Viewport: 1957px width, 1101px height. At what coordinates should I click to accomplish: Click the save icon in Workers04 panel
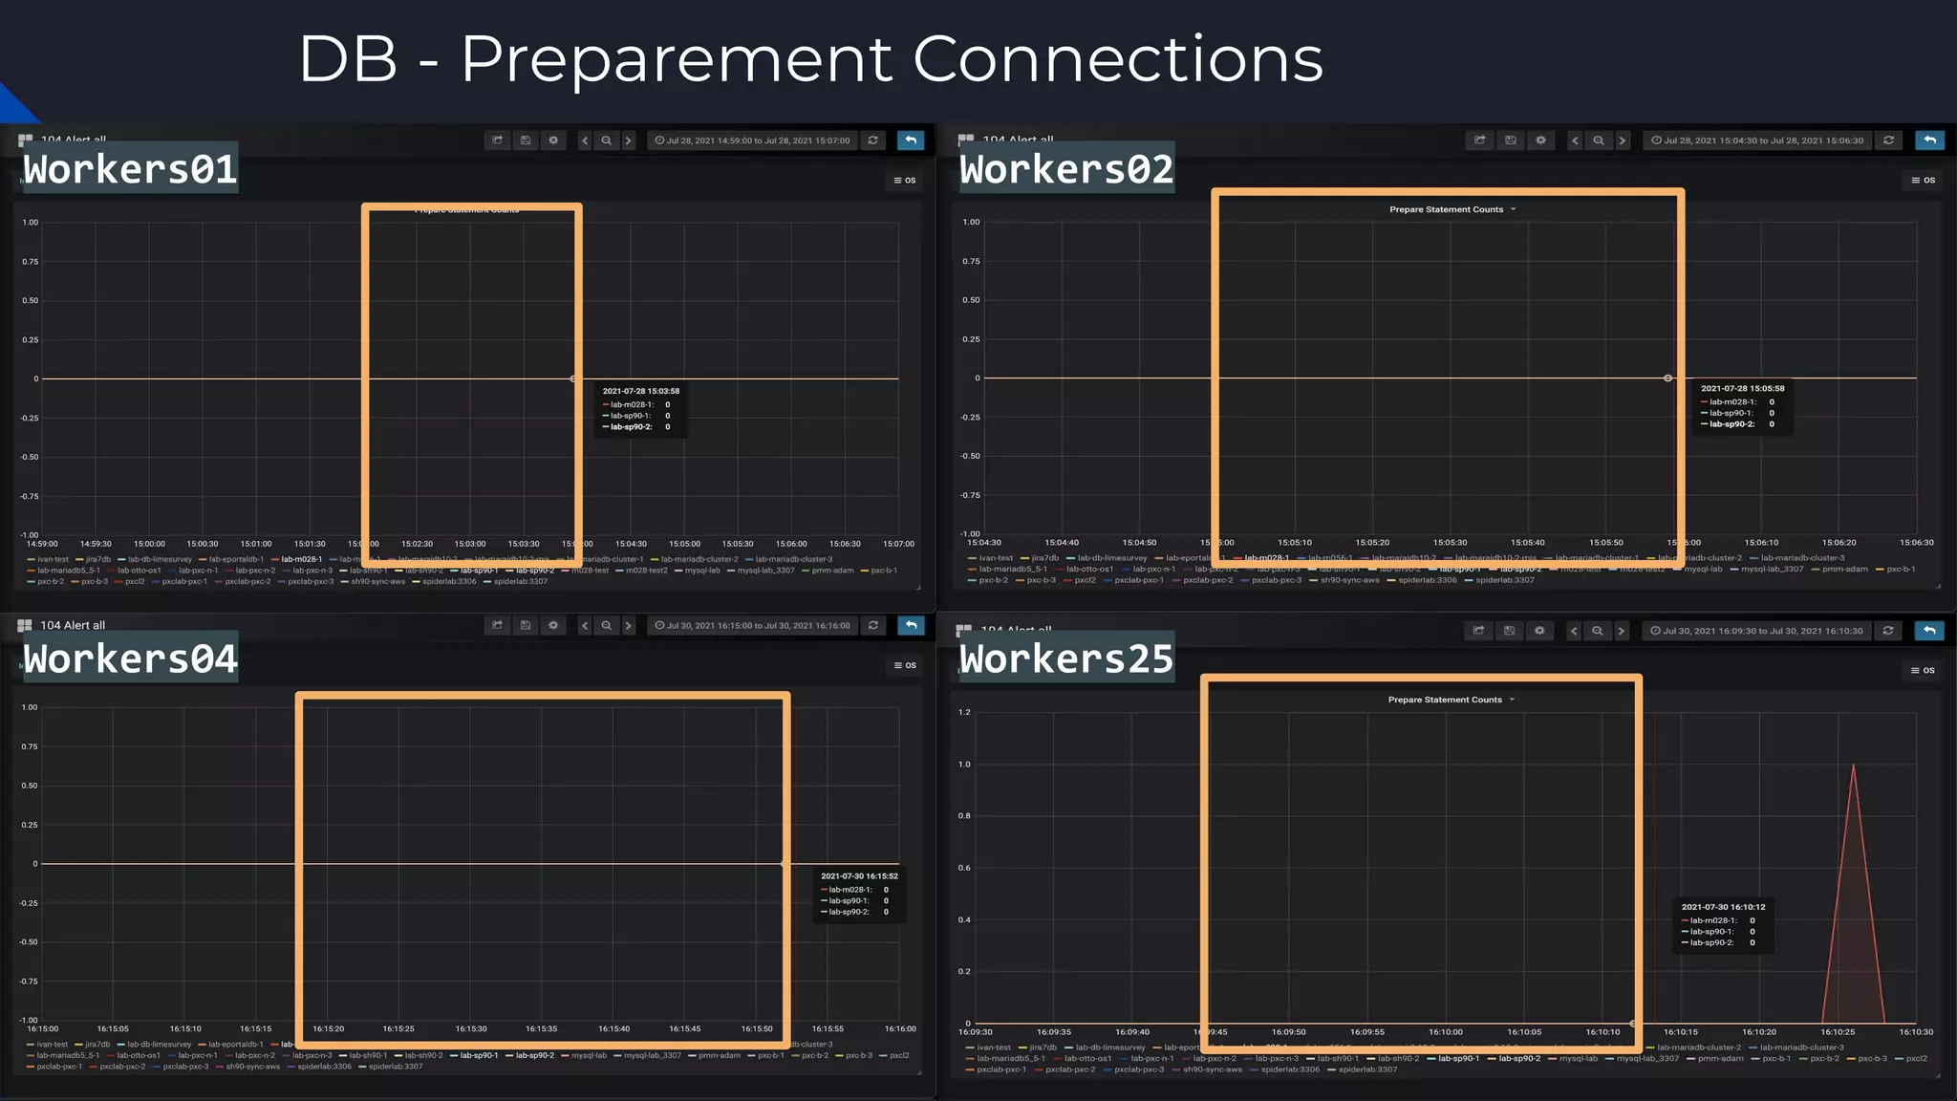526,625
